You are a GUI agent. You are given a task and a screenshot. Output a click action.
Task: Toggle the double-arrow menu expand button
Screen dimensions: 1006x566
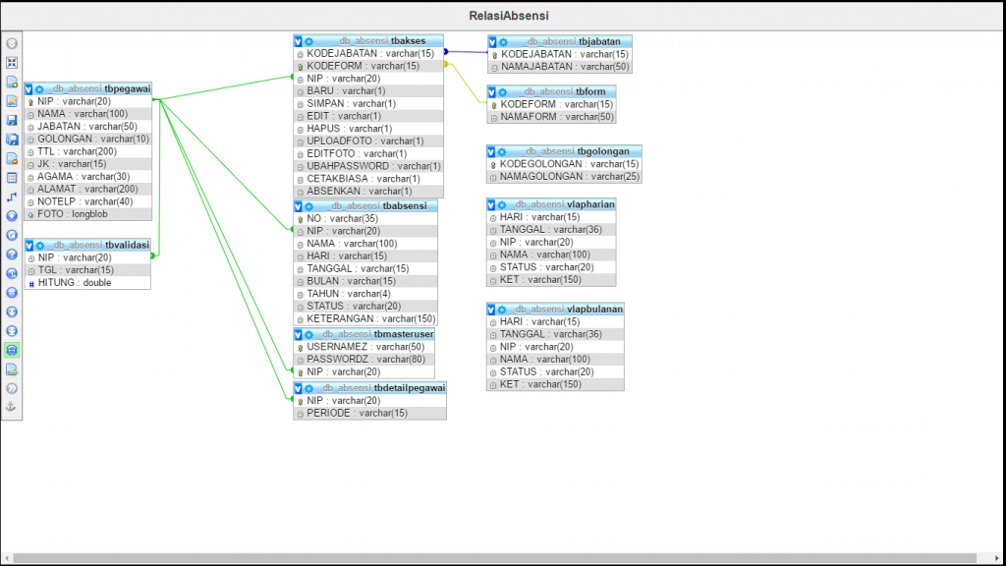(x=12, y=388)
